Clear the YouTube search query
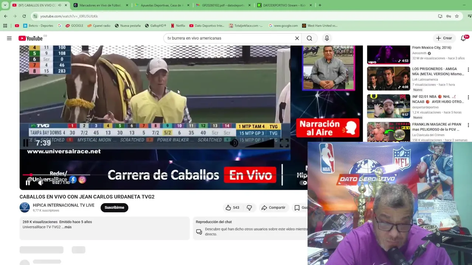 297,38
